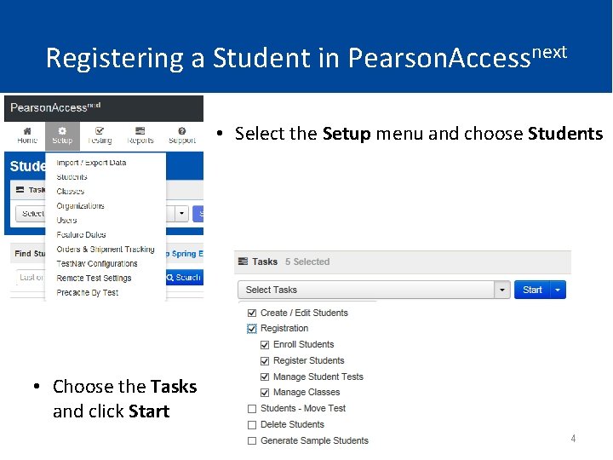The width and height of the screenshot is (613, 460).
Task: Select Import / Export Data menu entry
Action: click(x=91, y=163)
